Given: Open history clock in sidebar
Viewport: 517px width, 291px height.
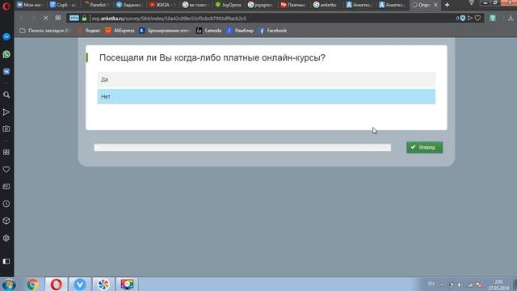Looking at the screenshot, I should (x=6, y=204).
